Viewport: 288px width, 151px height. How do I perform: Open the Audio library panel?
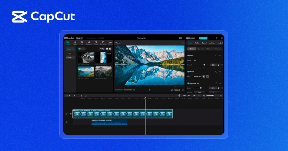75,43
